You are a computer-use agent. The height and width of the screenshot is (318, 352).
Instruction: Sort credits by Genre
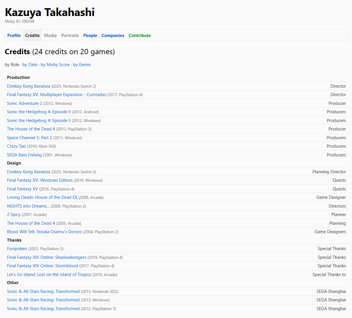[82, 65]
